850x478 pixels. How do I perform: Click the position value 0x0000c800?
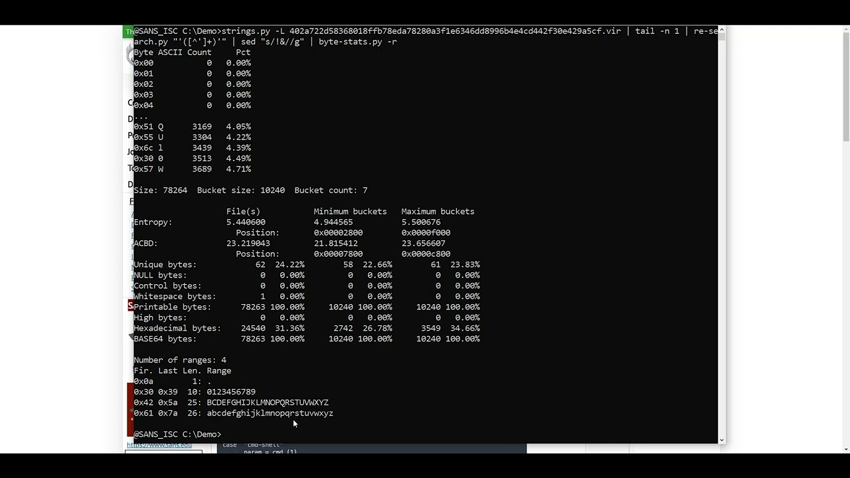point(426,254)
